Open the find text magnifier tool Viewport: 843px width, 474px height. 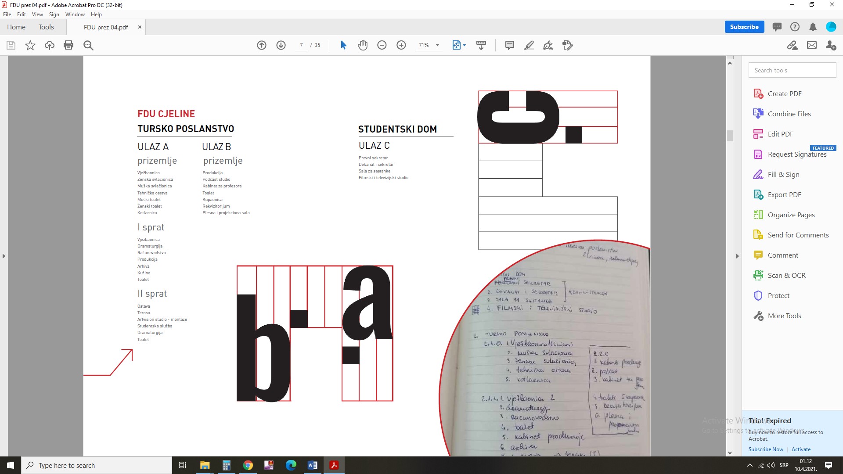tap(88, 45)
